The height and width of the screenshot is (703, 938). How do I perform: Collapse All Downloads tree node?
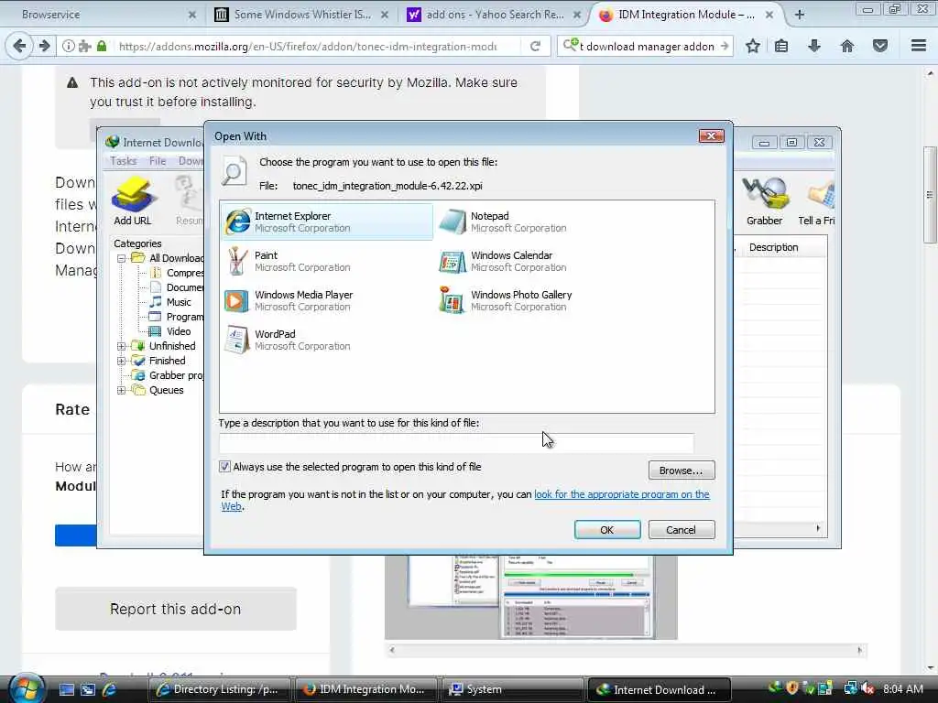pyautogui.click(x=122, y=258)
